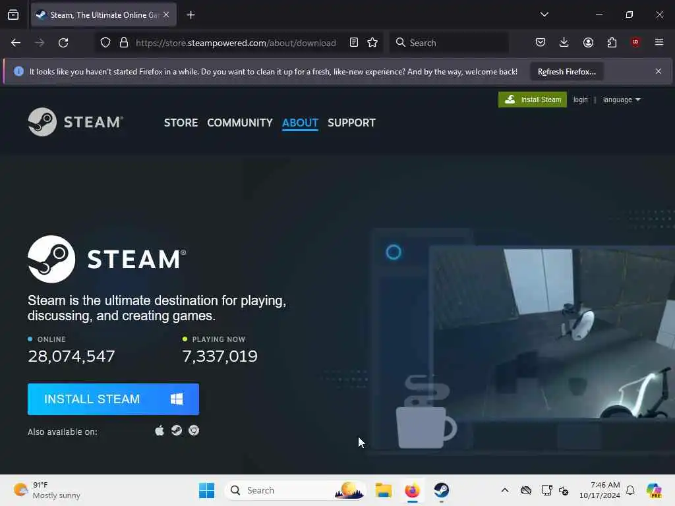The height and width of the screenshot is (506, 675).
Task: Close the Steam browser tab
Action: [x=166, y=15]
